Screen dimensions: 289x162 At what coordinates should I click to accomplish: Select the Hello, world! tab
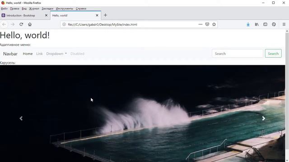point(75,15)
